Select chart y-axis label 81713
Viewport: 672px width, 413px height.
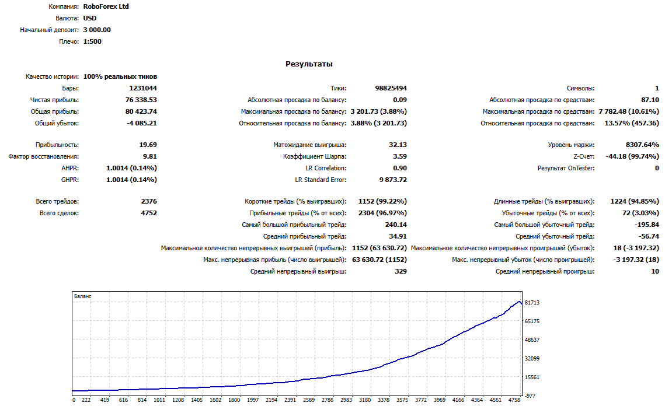pos(532,303)
